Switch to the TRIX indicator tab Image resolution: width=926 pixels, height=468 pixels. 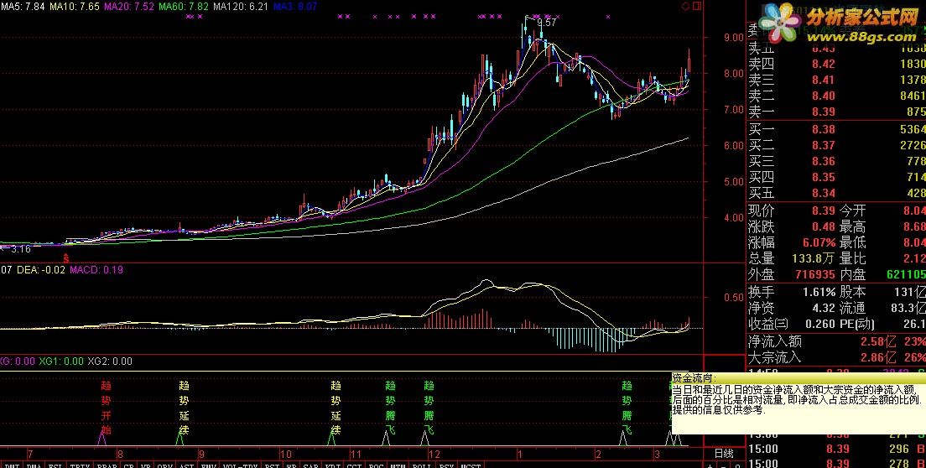pos(81,465)
